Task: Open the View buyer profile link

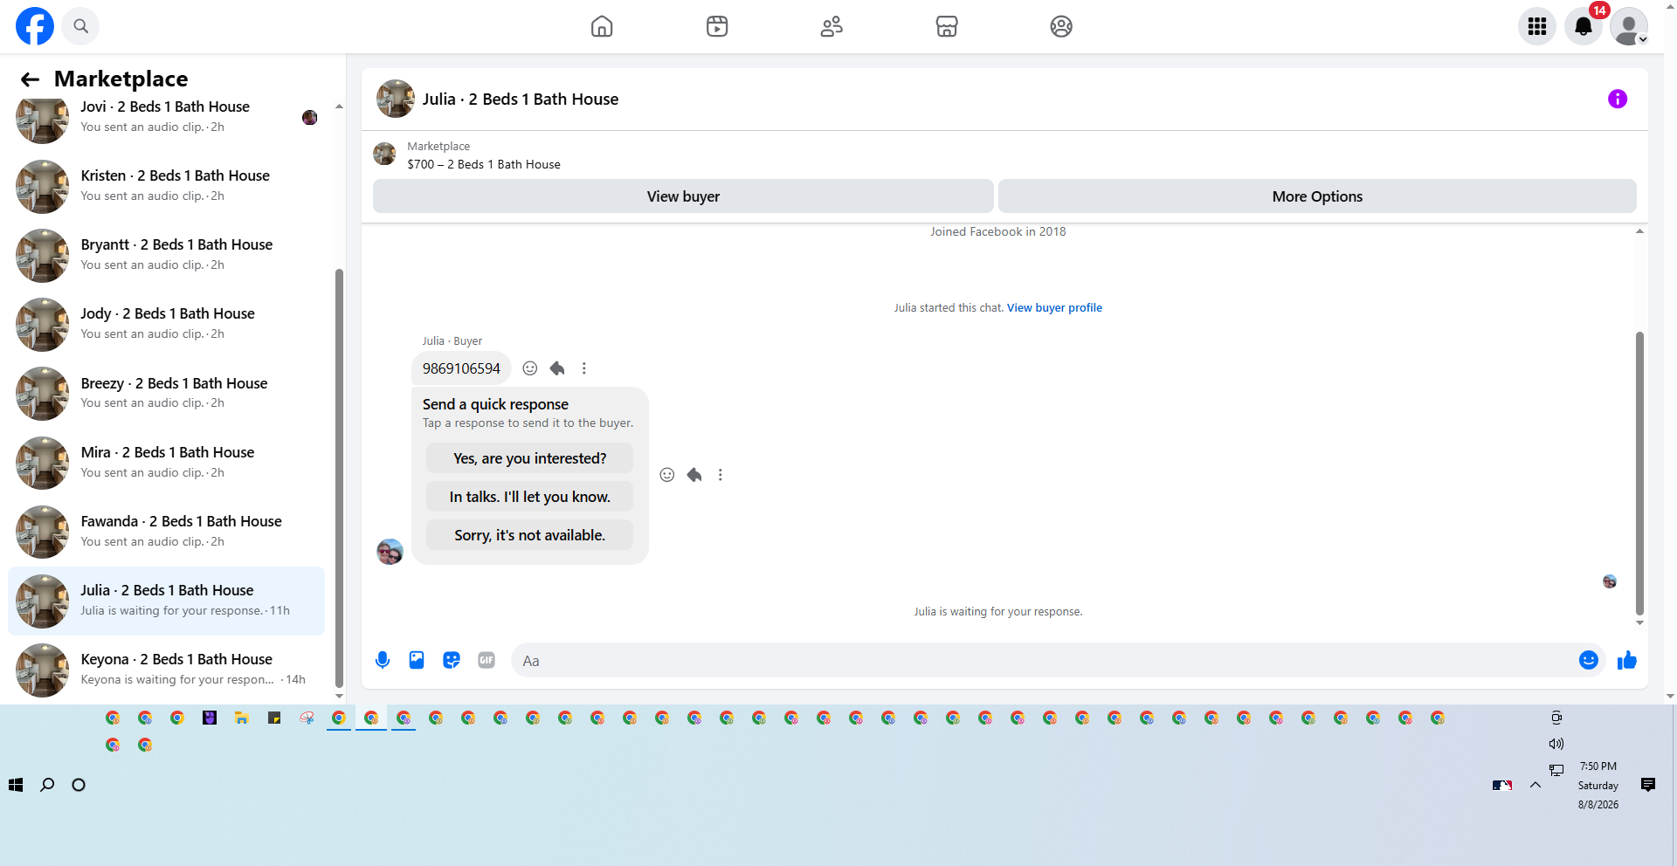Action: click(1054, 307)
